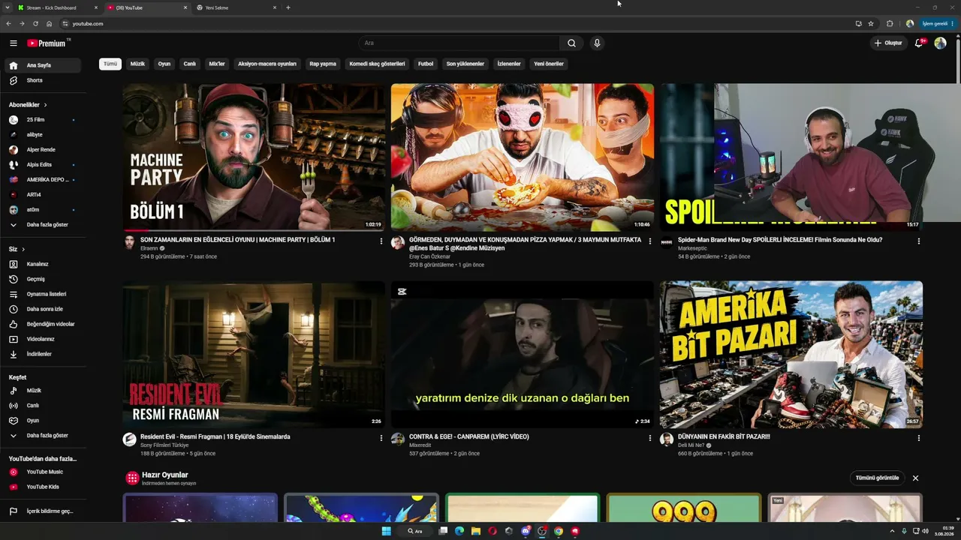Open the YouTube guide hamburger menu
The image size is (961, 540).
pos(14,43)
